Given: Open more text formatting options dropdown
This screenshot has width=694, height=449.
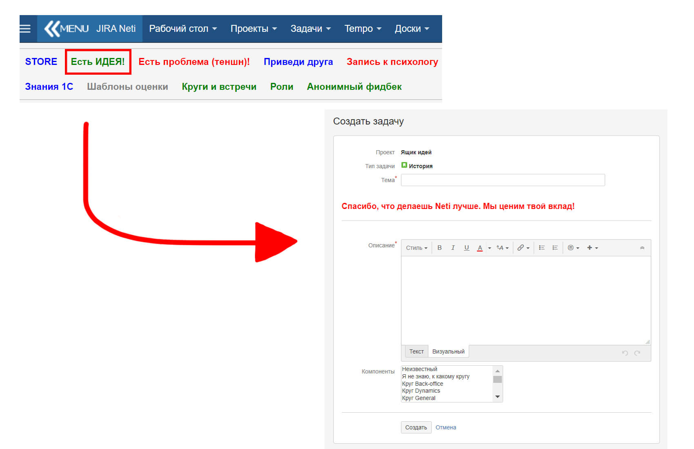Looking at the screenshot, I should pyautogui.click(x=503, y=248).
